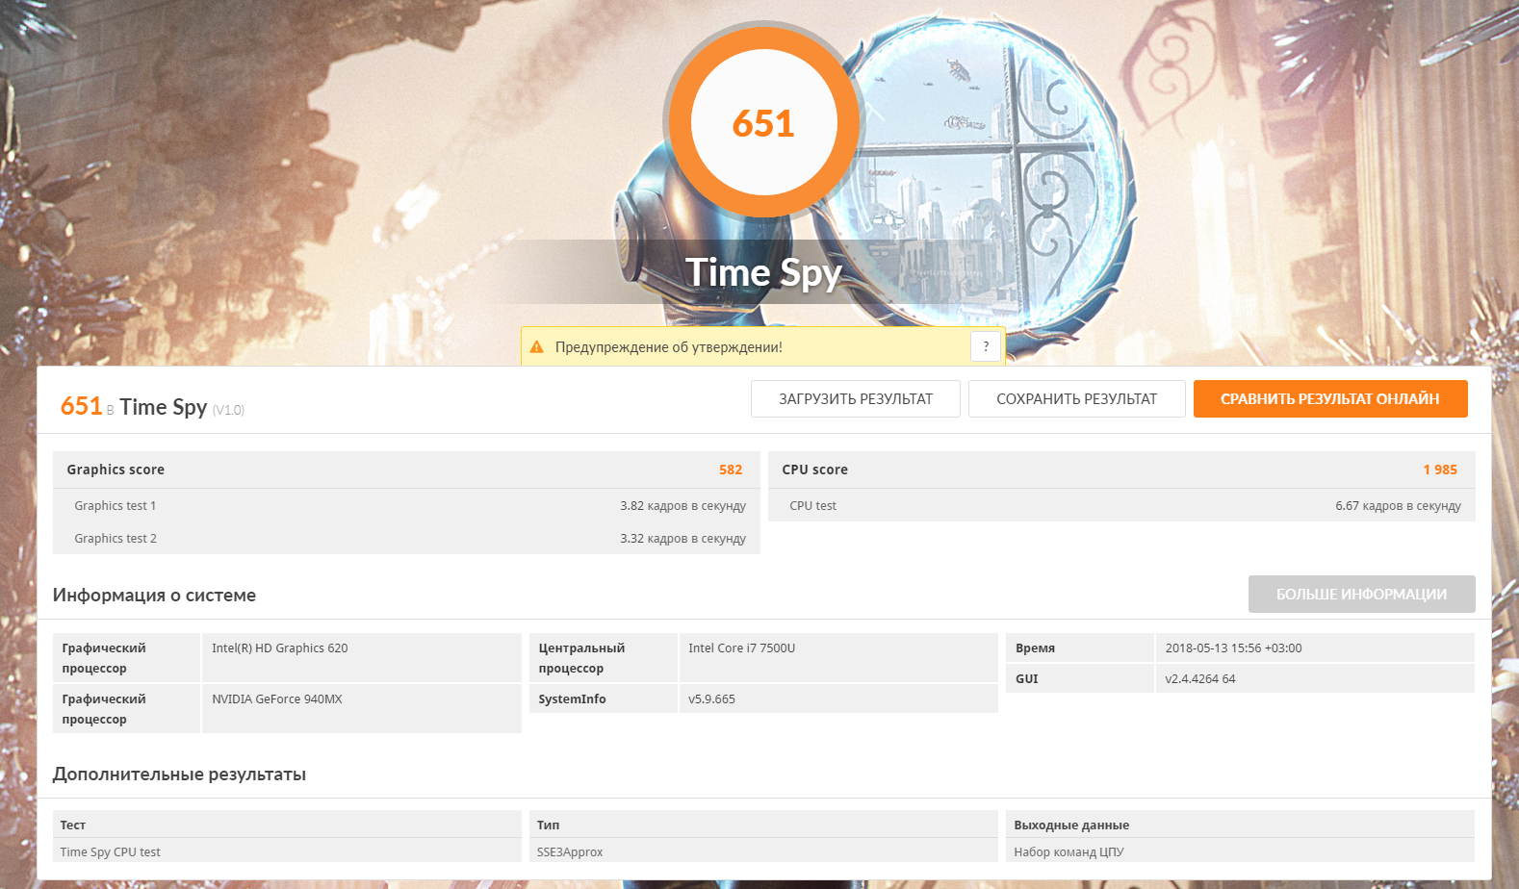Click the Graphics score value 582
The width and height of the screenshot is (1519, 889).
tap(730, 470)
